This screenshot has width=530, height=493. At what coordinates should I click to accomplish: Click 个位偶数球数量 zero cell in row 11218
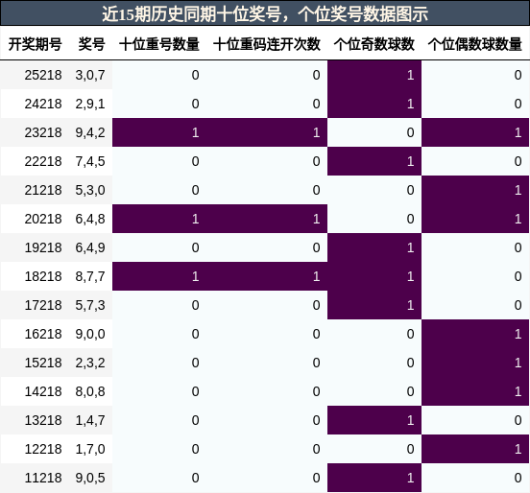[475, 478]
